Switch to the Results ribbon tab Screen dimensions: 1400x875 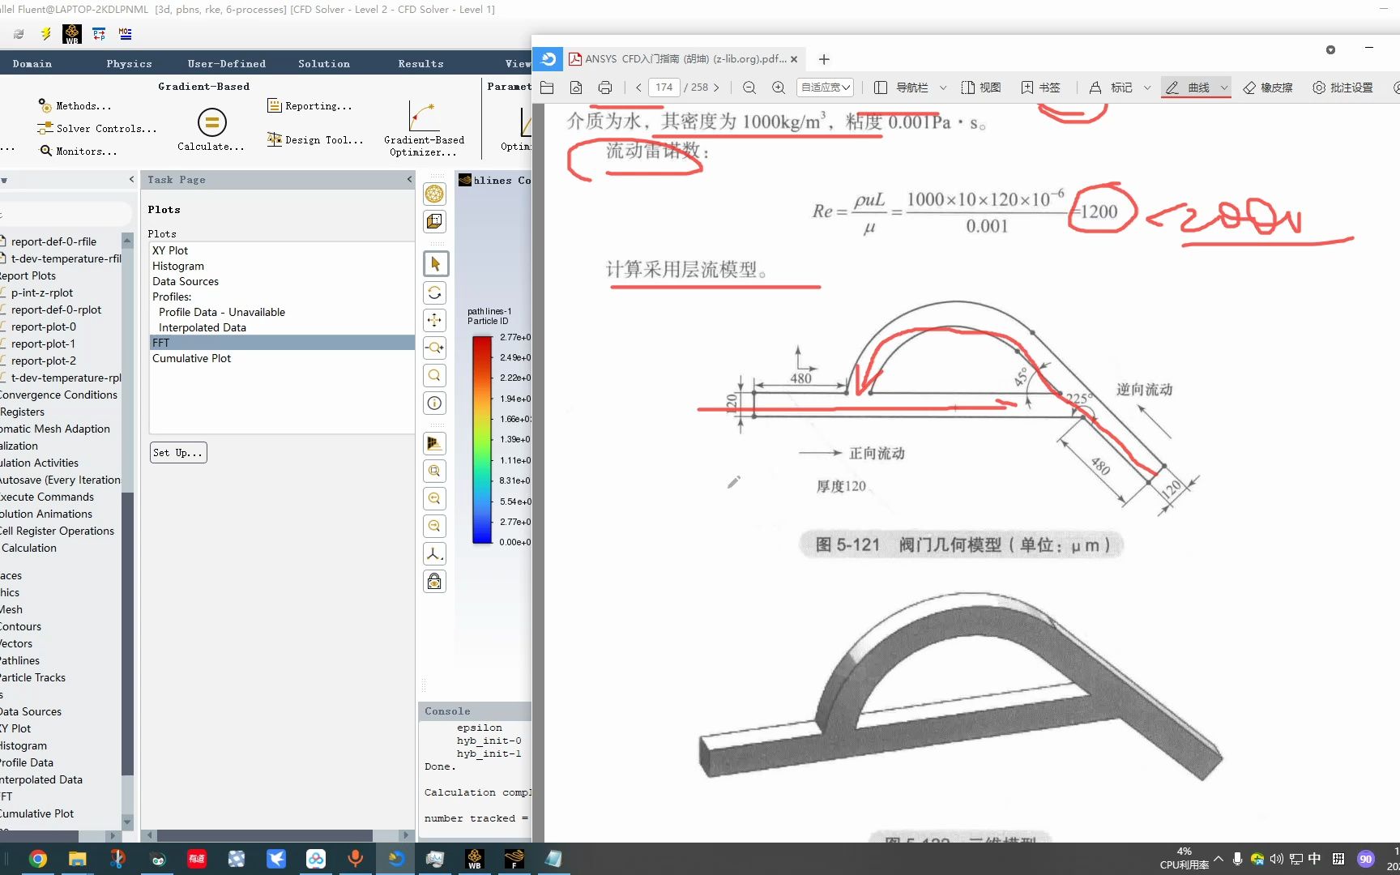420,62
